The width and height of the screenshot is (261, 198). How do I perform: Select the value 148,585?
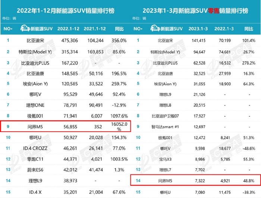(x=70, y=73)
